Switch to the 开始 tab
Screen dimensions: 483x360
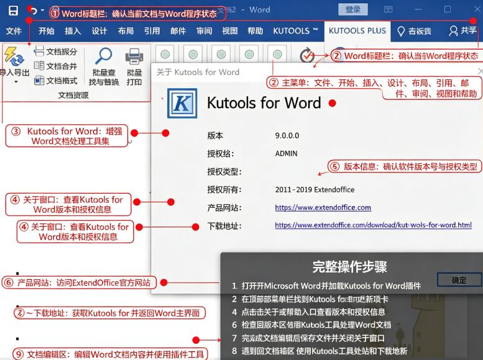[x=46, y=31]
